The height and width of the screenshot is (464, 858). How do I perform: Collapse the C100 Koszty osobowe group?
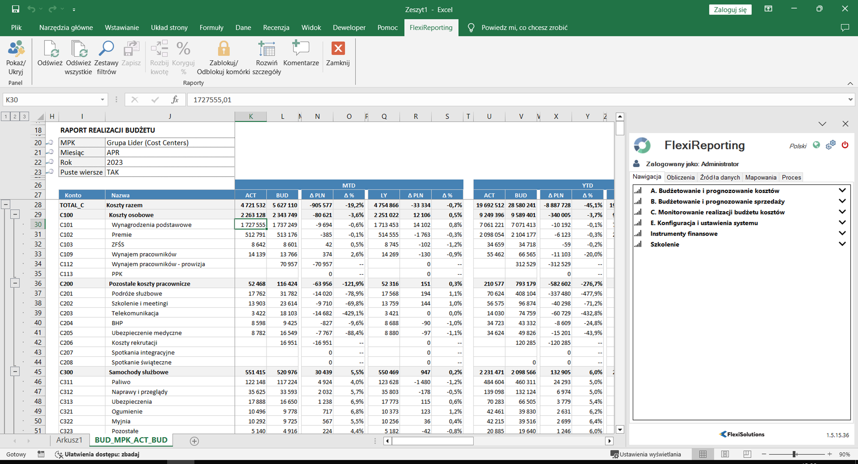(15, 214)
